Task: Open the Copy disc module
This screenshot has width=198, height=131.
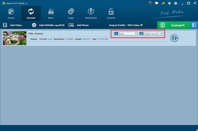Action: point(71,13)
